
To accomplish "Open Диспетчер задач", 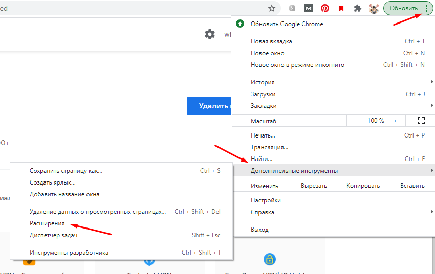I will 121,235.
